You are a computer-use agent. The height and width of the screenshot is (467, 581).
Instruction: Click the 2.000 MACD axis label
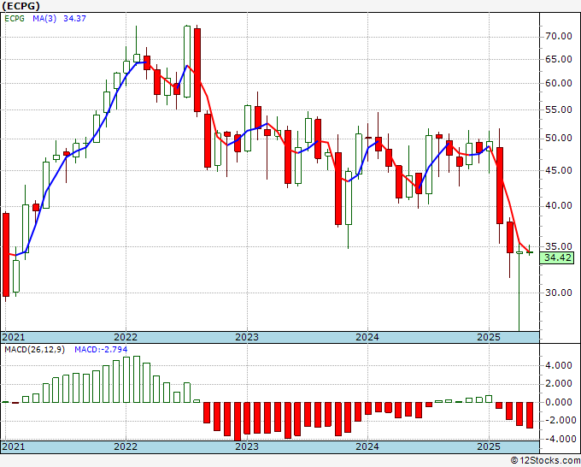pyautogui.click(x=559, y=383)
